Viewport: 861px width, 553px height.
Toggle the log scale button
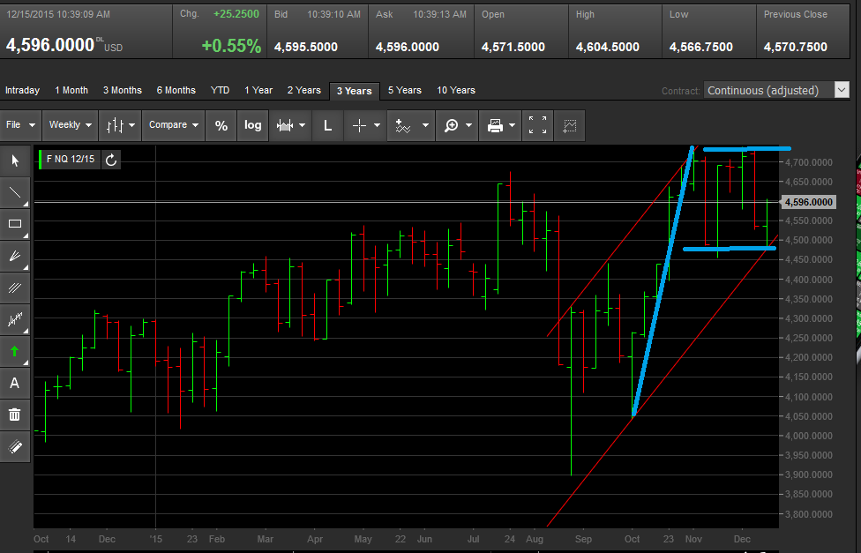pos(252,126)
